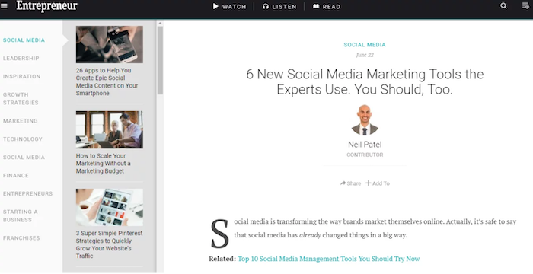Click the drop cap letter S
The height and width of the screenshot is (274, 533).
click(x=220, y=234)
